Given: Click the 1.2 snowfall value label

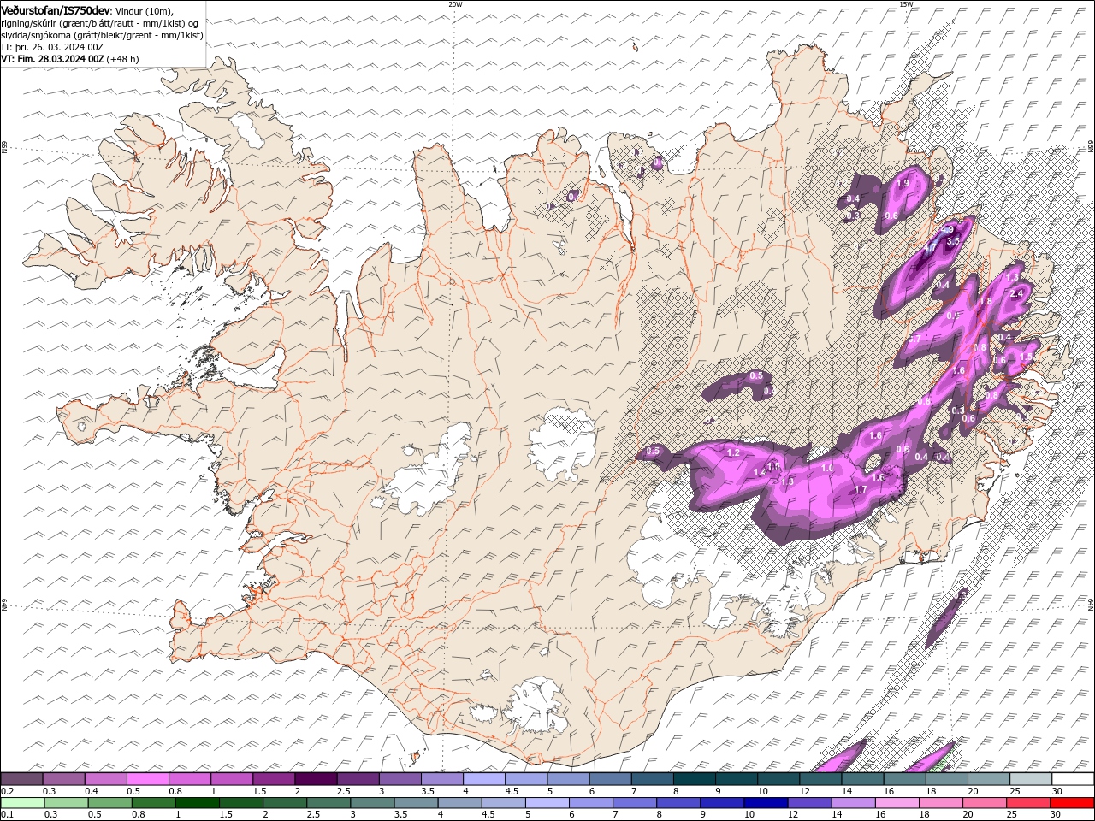Looking at the screenshot, I should point(732,452).
